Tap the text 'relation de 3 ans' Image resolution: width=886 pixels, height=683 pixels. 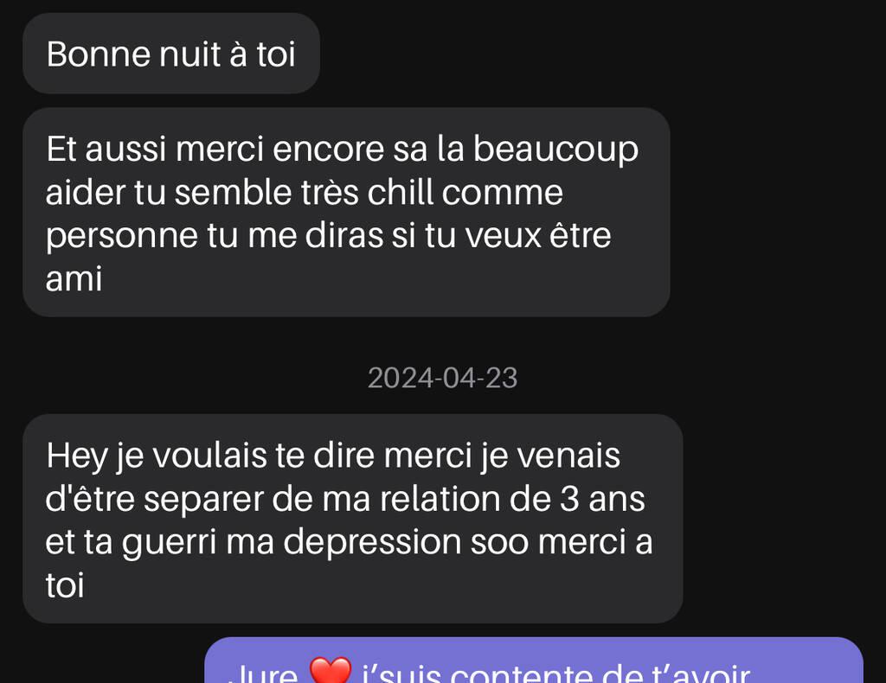point(512,499)
